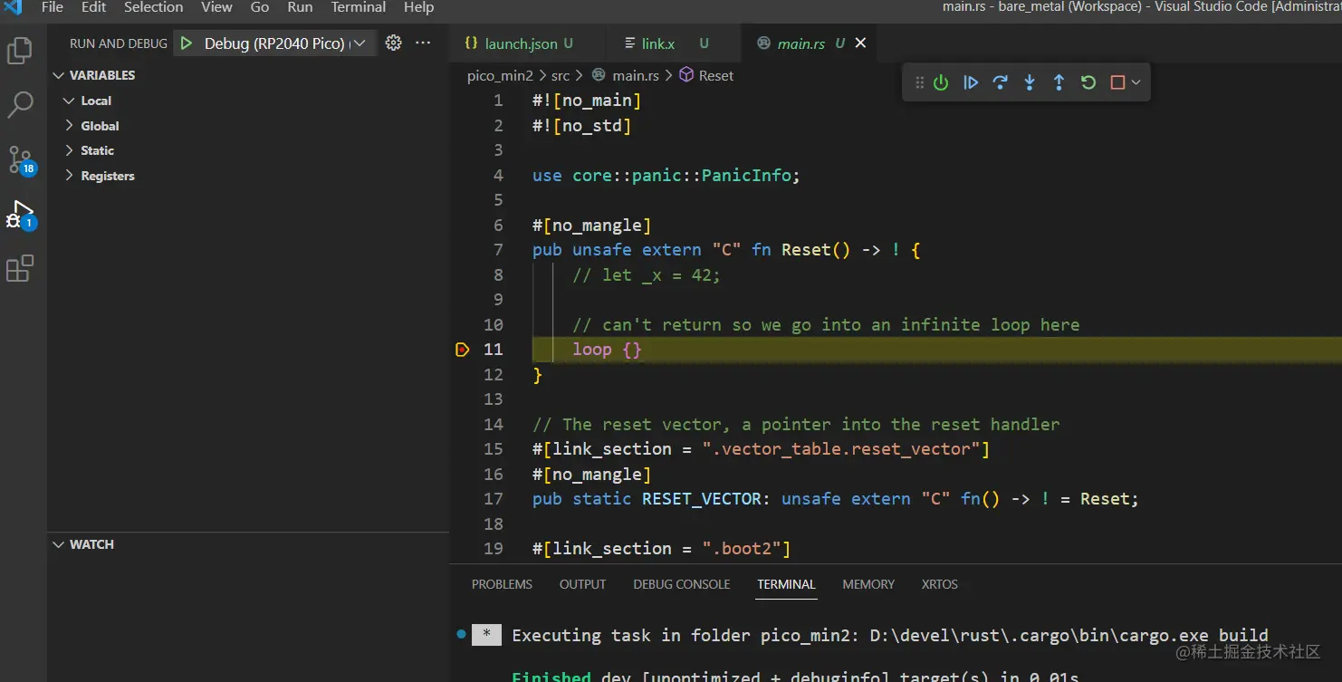
Task: Click Step Over in the debug toolbar
Action: point(1000,82)
